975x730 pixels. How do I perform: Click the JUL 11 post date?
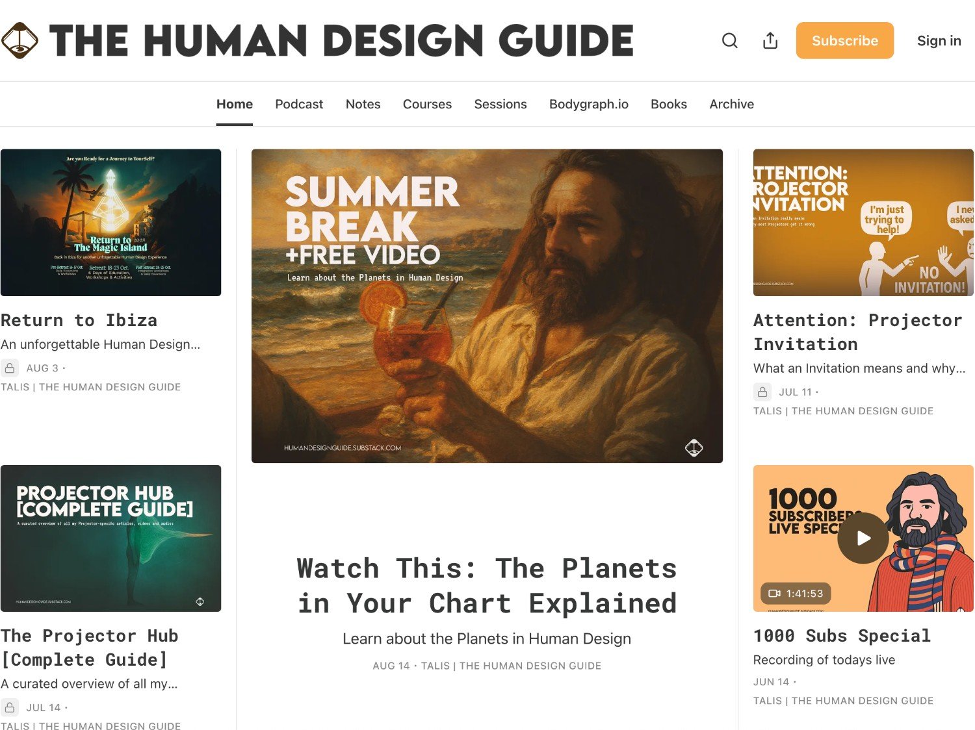[x=796, y=392]
